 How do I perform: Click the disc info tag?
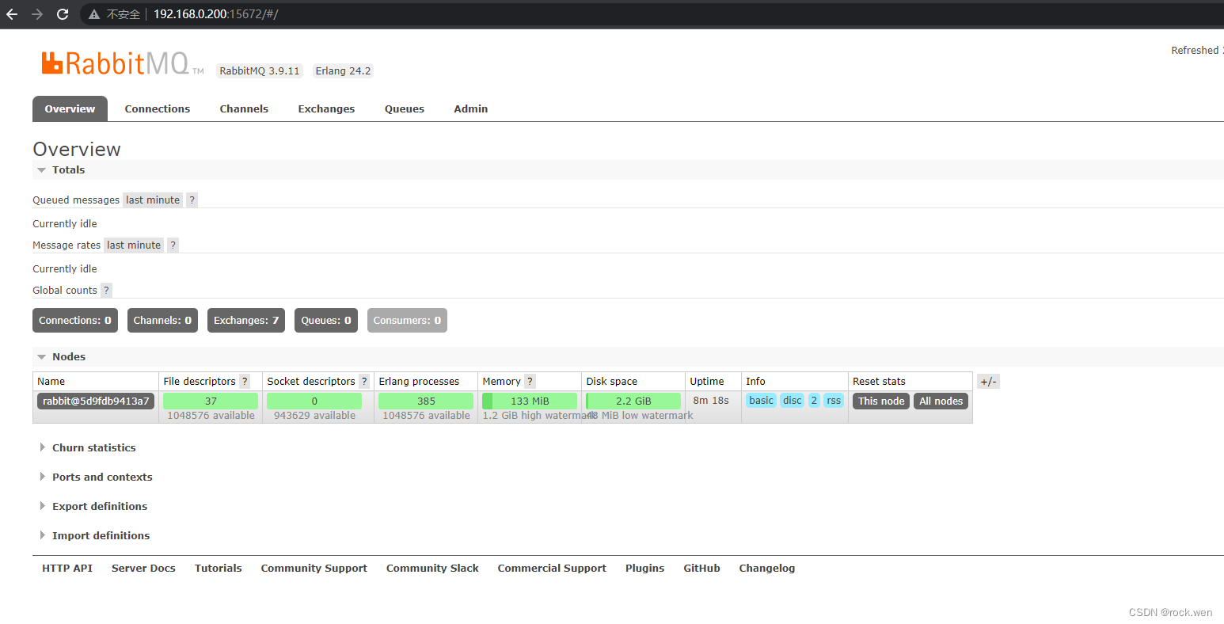(x=793, y=401)
